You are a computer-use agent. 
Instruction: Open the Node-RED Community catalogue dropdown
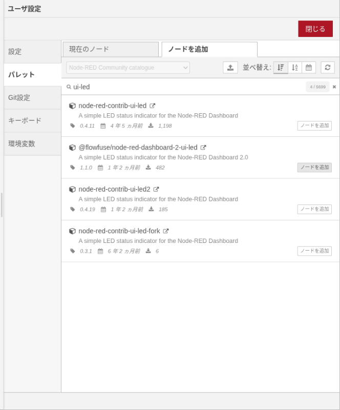click(x=128, y=68)
